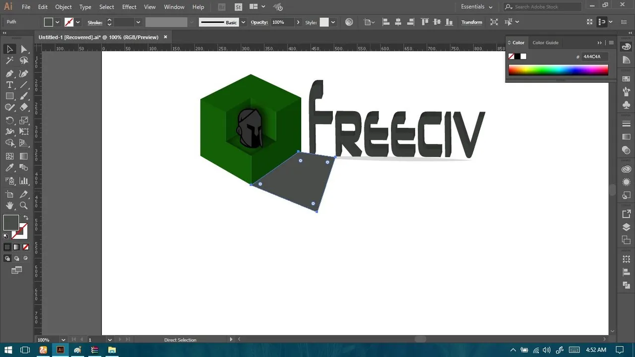Screen dimensions: 635x357
Task: Click vertical align top
Action: 425,22
